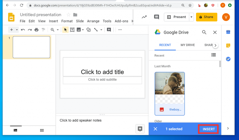
Task: Open comment history icon
Action: point(156,17)
